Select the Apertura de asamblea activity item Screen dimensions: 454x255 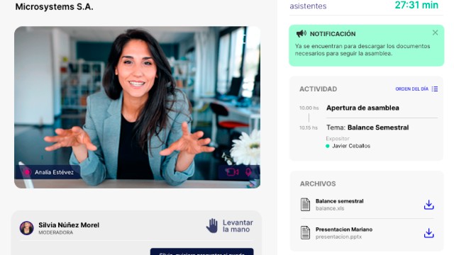[x=362, y=108]
